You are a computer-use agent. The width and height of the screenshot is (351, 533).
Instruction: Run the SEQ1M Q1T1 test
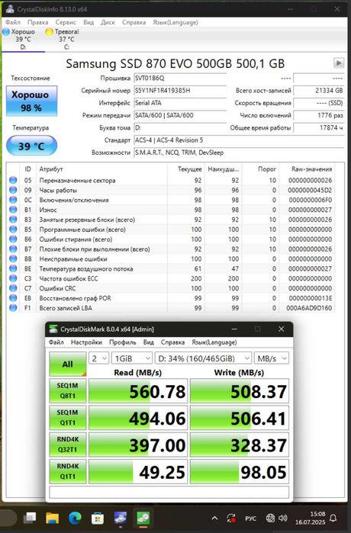tap(68, 418)
